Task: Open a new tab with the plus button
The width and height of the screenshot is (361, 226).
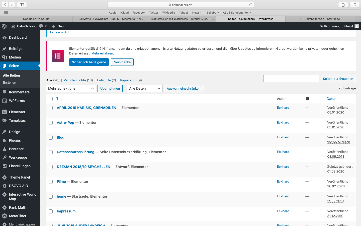Action: [x=358, y=19]
